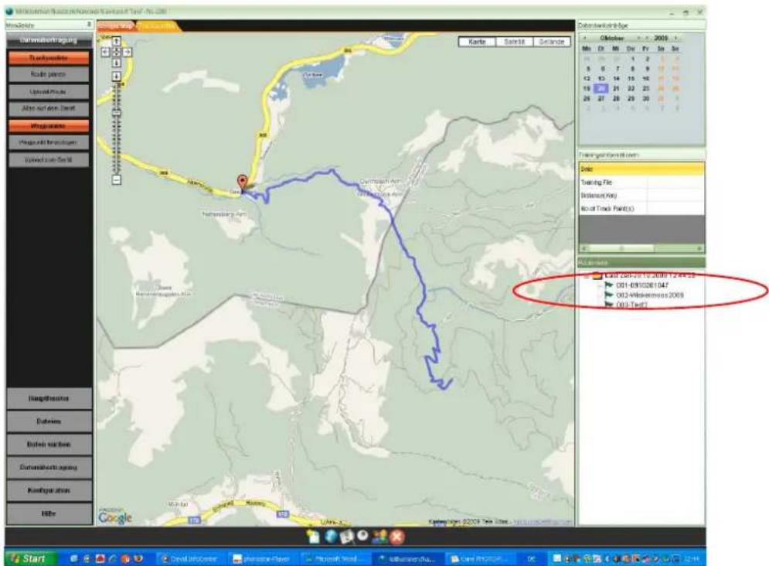Click the orange Trackpunkte button
Image resolution: width=769 pixels, height=566 pixels.
click(x=49, y=58)
